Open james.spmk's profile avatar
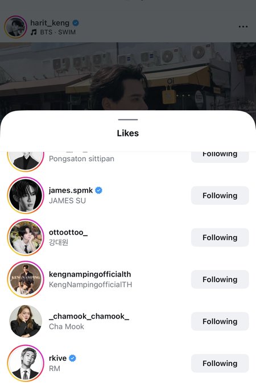Image resolution: width=256 pixels, height=387 pixels. coord(26,195)
